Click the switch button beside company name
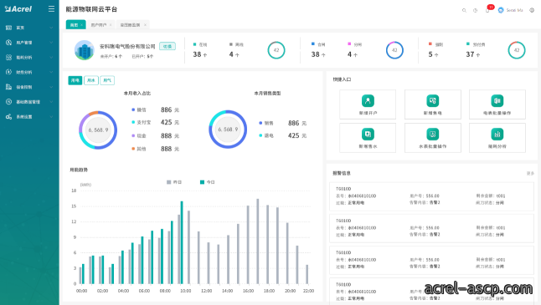 click(167, 46)
